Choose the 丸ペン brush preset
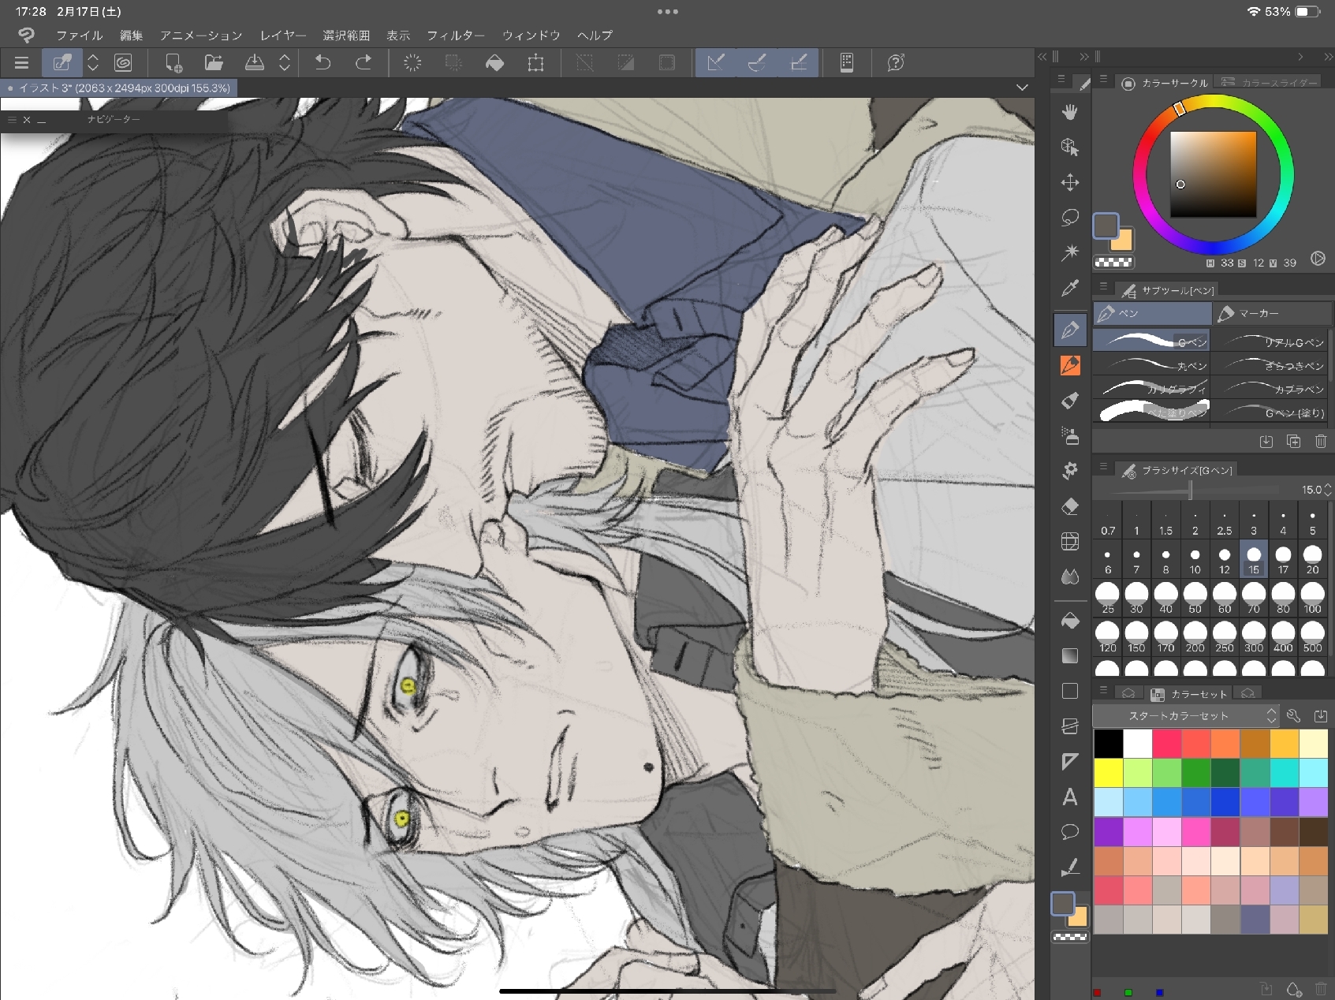The image size is (1335, 1000). 1152,365
